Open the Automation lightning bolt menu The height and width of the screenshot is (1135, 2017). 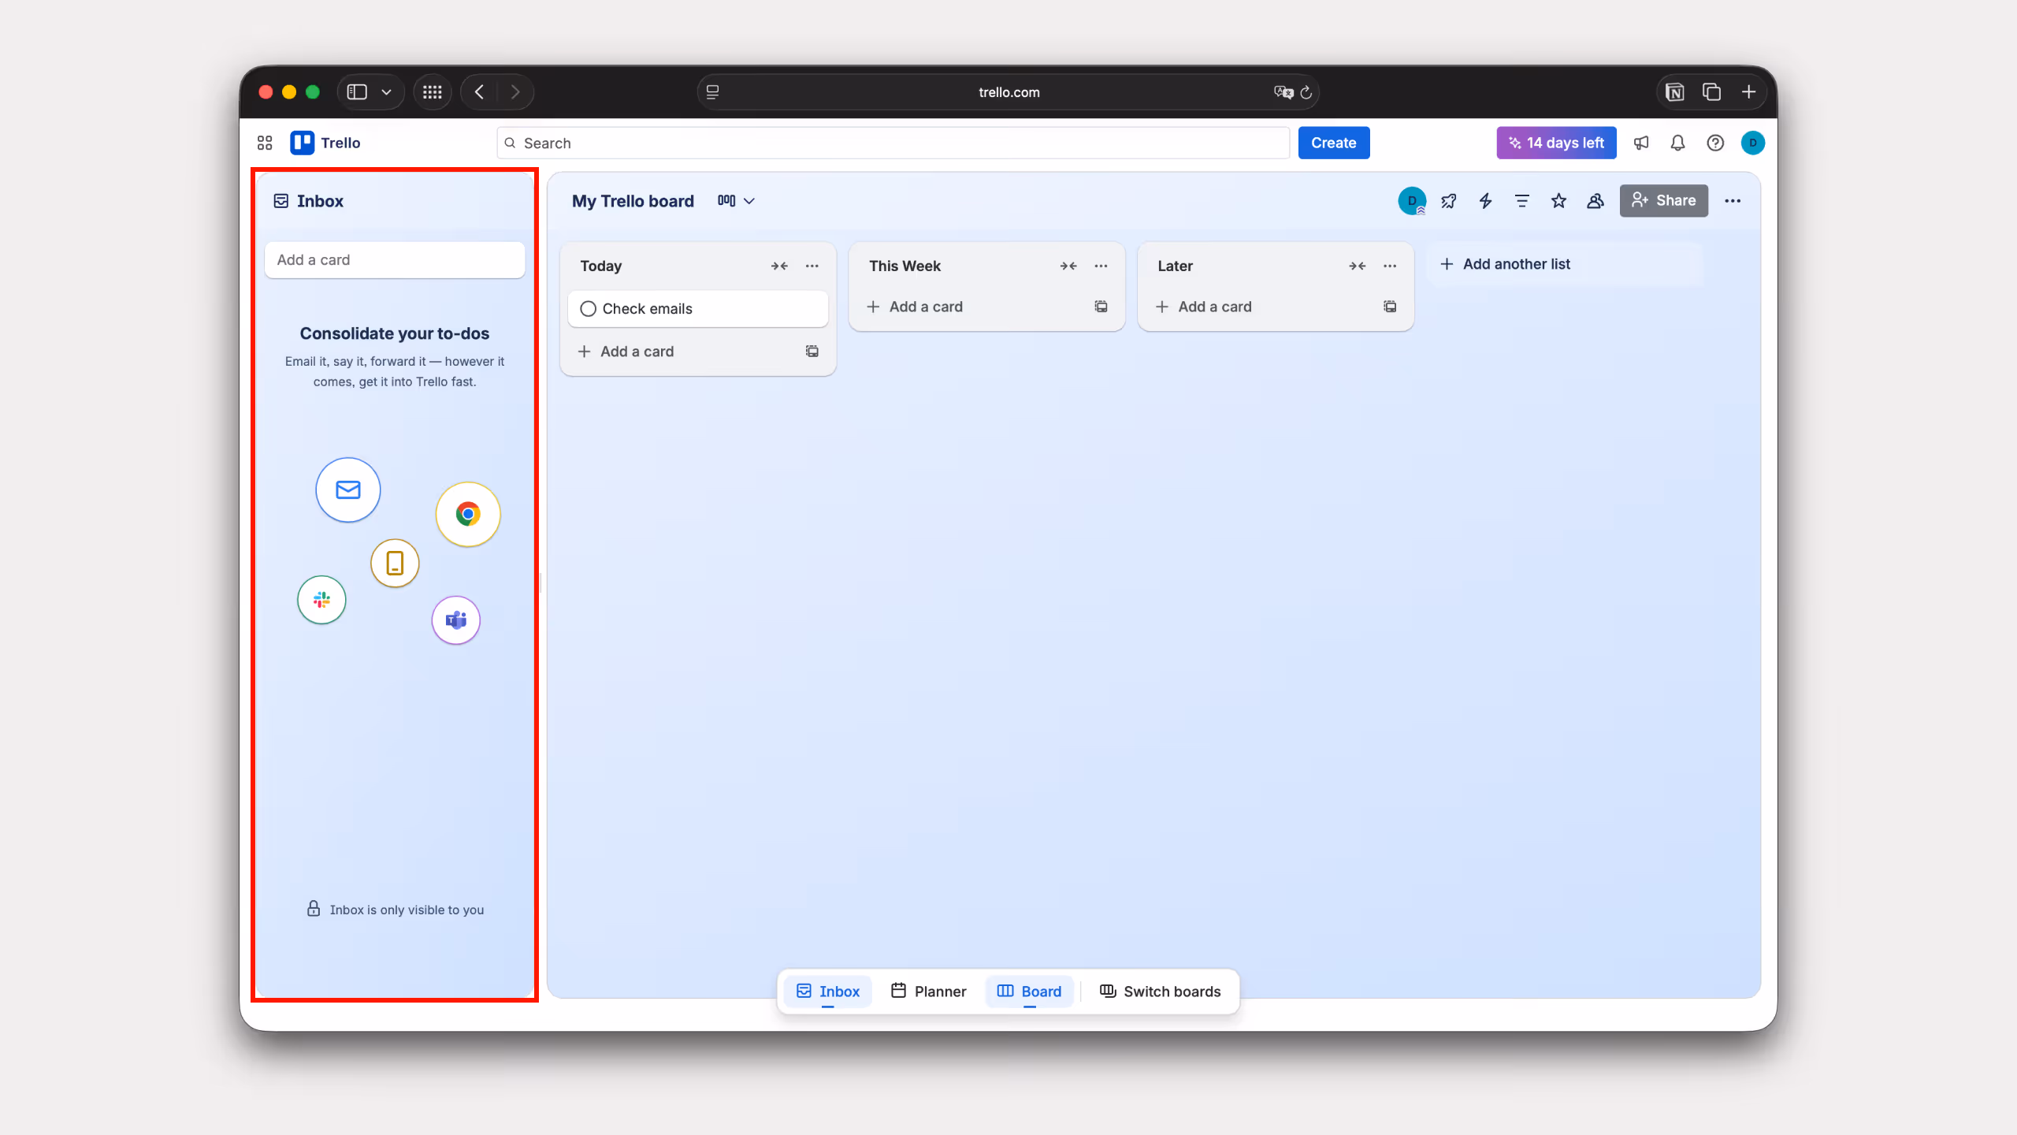tap(1484, 201)
